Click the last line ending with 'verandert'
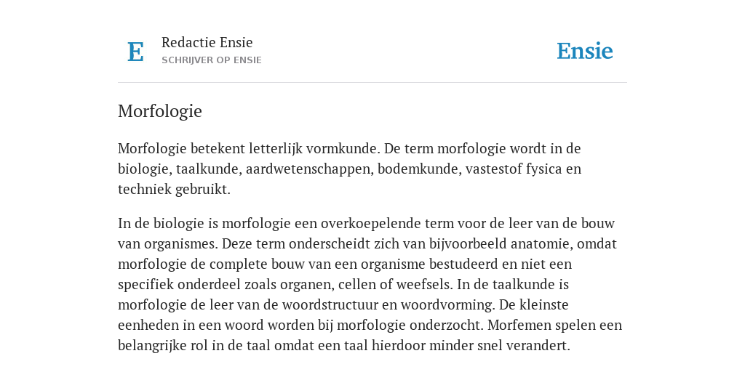745x372 pixels. [344, 346]
